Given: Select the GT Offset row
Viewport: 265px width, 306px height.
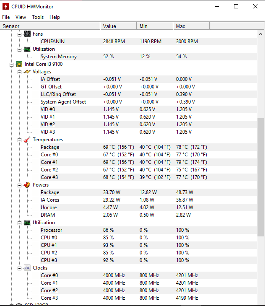Looking at the screenshot, I should pos(148,87).
